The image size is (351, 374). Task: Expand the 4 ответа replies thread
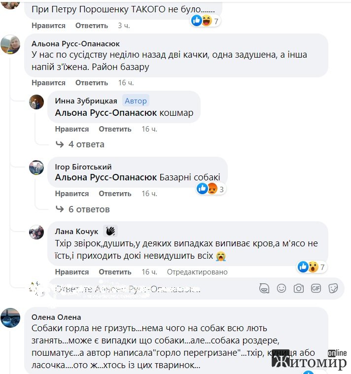coord(80,144)
